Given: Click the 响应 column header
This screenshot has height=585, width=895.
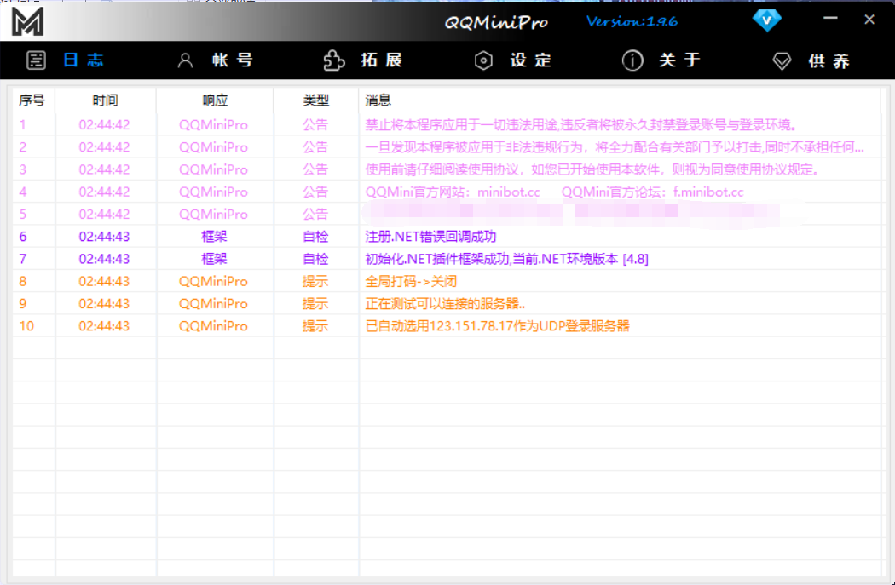Looking at the screenshot, I should click(215, 100).
